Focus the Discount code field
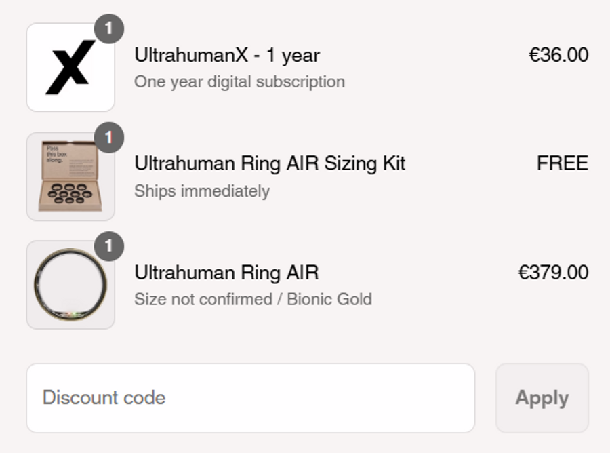610x453 pixels. (x=250, y=397)
